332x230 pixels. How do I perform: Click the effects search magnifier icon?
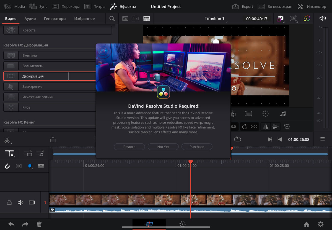click(112, 19)
